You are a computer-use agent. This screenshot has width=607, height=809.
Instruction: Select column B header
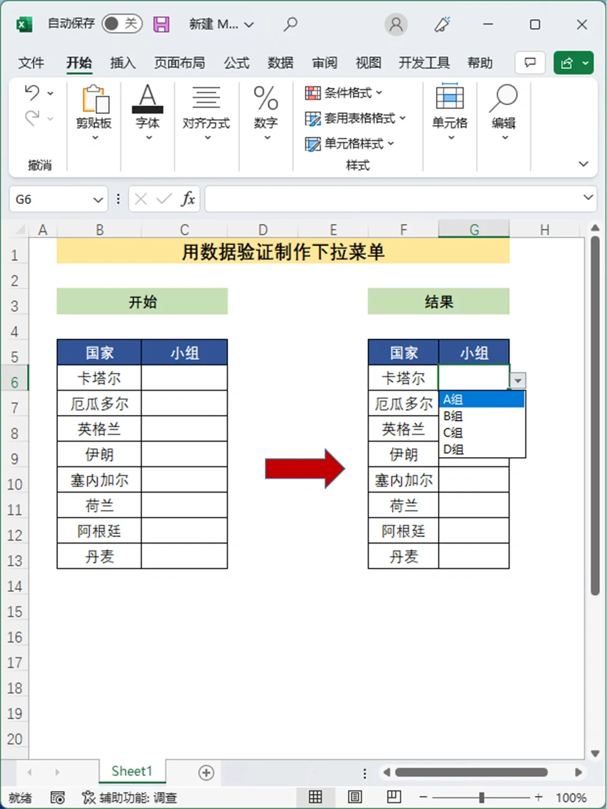99,229
